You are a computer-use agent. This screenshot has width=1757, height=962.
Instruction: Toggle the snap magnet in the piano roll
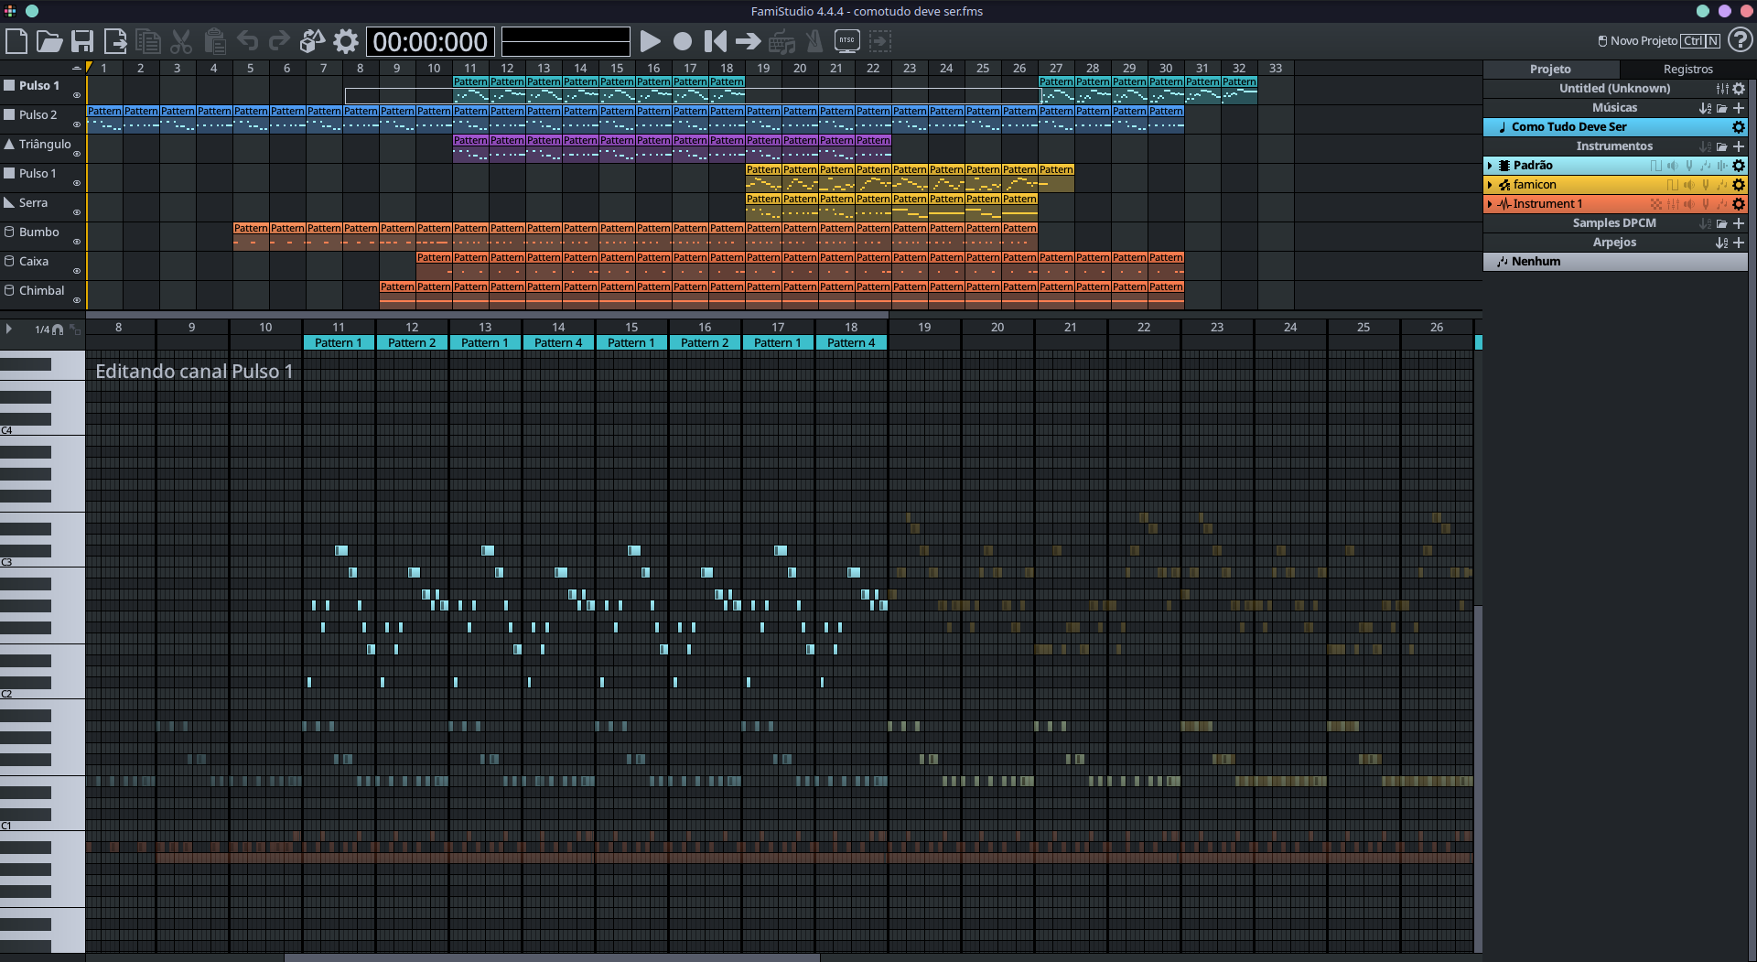coord(58,330)
